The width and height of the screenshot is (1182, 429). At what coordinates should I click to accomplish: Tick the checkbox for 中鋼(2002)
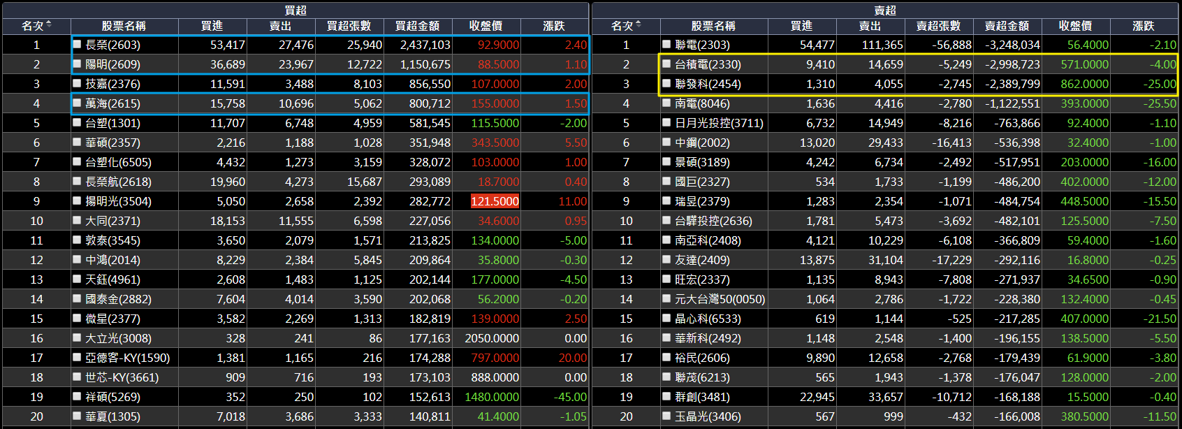point(667,142)
